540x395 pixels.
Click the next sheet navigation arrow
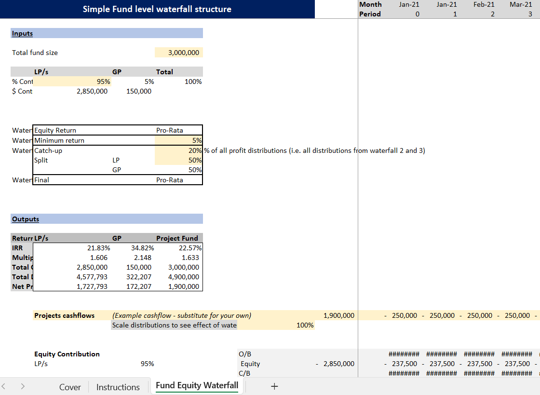point(23,386)
